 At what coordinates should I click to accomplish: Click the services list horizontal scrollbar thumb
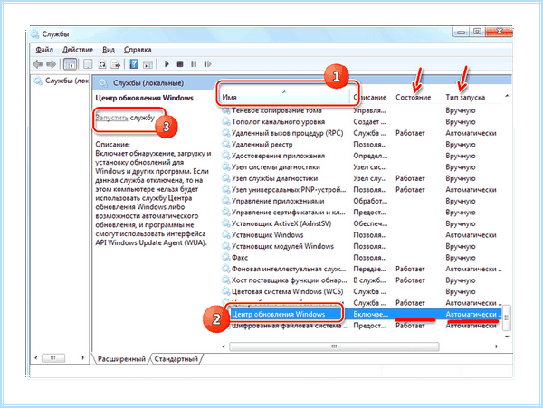click(334, 346)
